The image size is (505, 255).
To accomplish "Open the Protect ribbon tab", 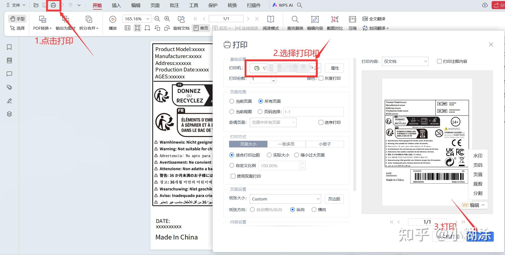I will 213,5.
